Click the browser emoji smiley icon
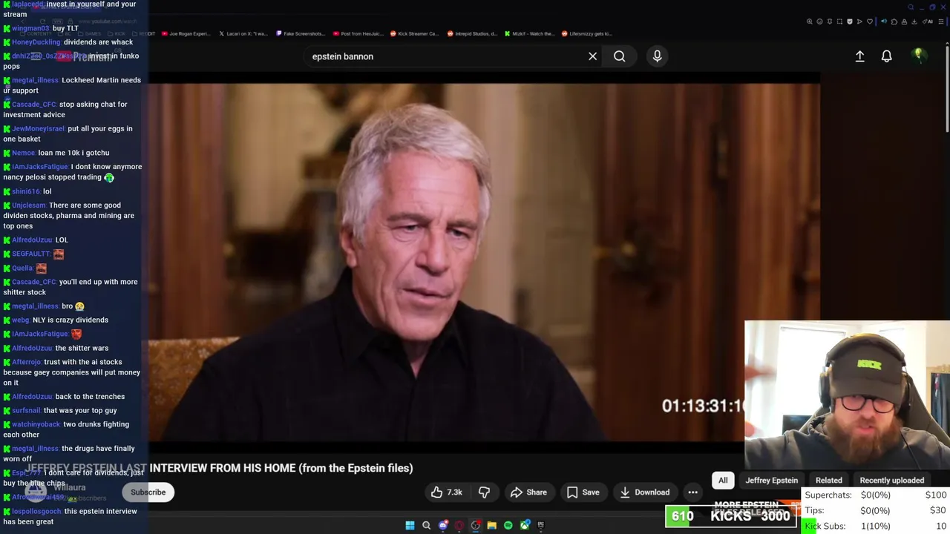This screenshot has height=534, width=950. pyautogui.click(x=819, y=22)
